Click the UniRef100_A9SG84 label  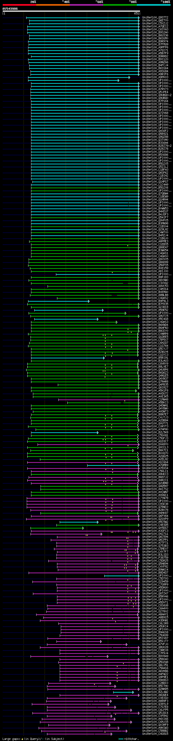155,71
